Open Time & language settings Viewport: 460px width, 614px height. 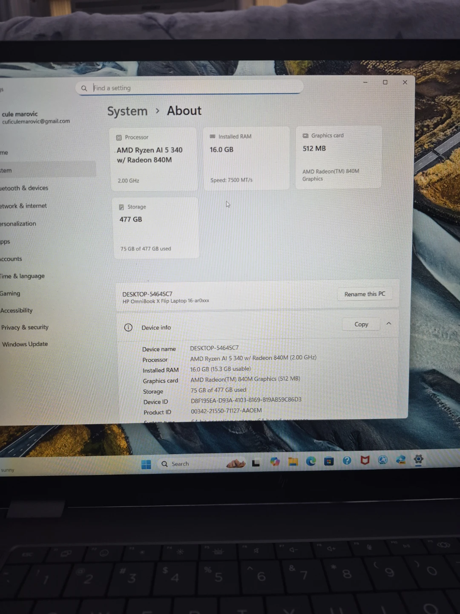[22, 276]
